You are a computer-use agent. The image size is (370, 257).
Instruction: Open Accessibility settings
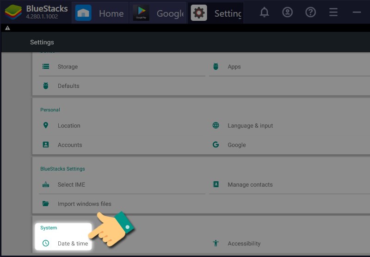[290, 243]
